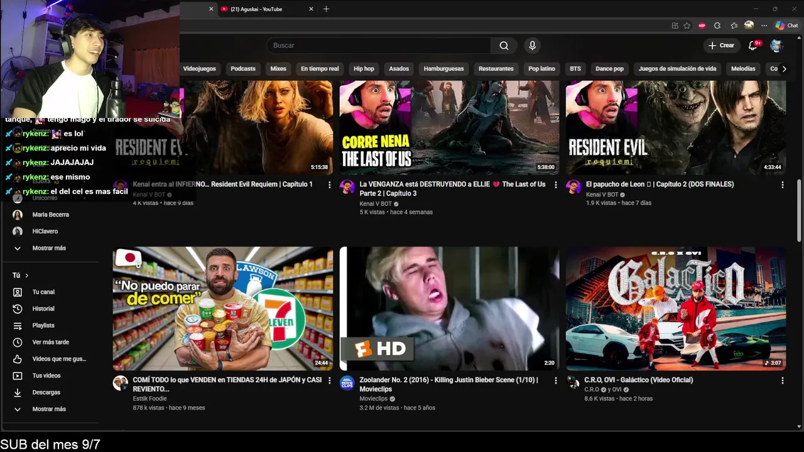The height and width of the screenshot is (452, 804).
Task: Select the Podcasts filter chip
Action: (243, 68)
